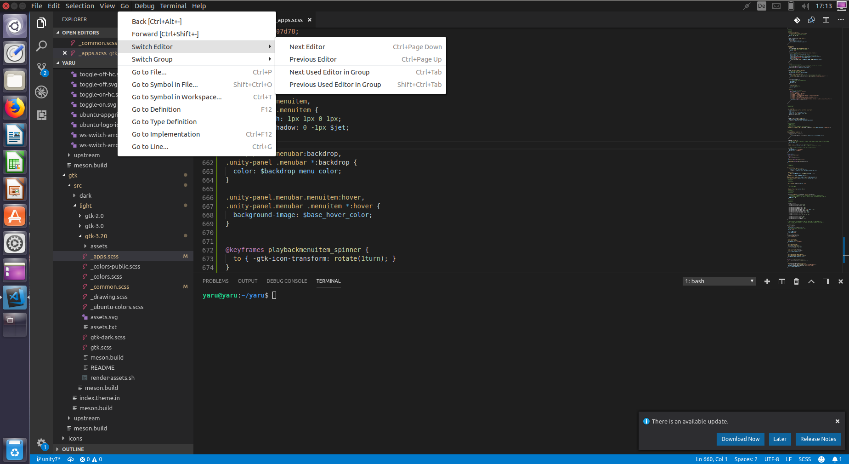Click the synchronize changes cloud icon
Screen dimensions: 849x464
point(70,459)
